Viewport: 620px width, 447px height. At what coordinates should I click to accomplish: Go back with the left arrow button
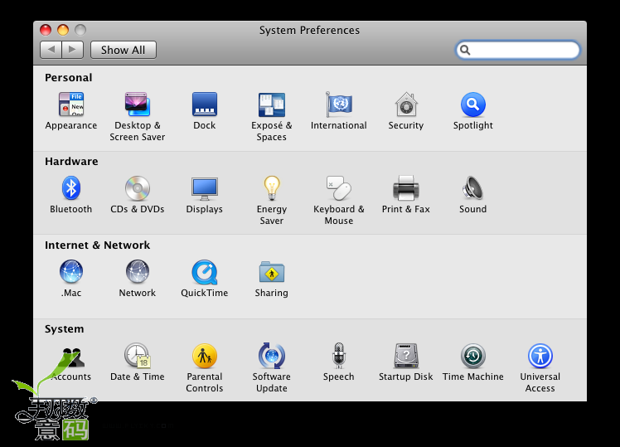51,50
